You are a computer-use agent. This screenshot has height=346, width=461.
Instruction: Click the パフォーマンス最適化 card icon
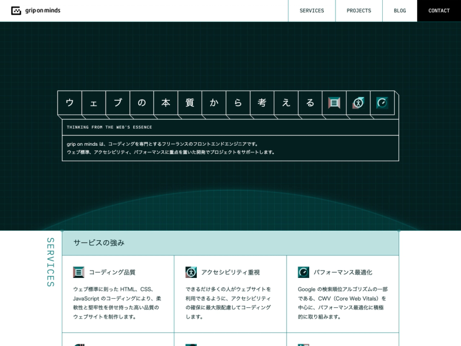pos(304,272)
